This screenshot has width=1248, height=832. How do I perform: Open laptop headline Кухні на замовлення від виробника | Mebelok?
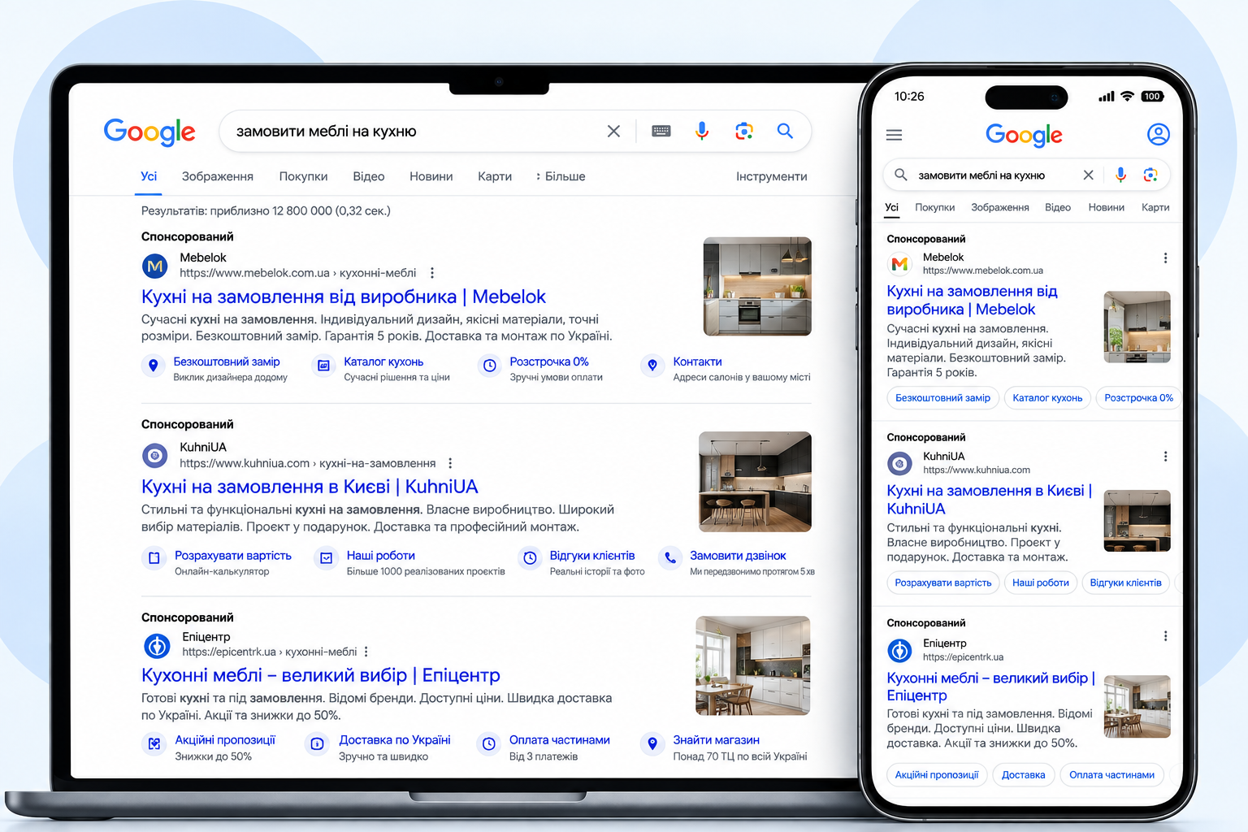click(x=344, y=297)
